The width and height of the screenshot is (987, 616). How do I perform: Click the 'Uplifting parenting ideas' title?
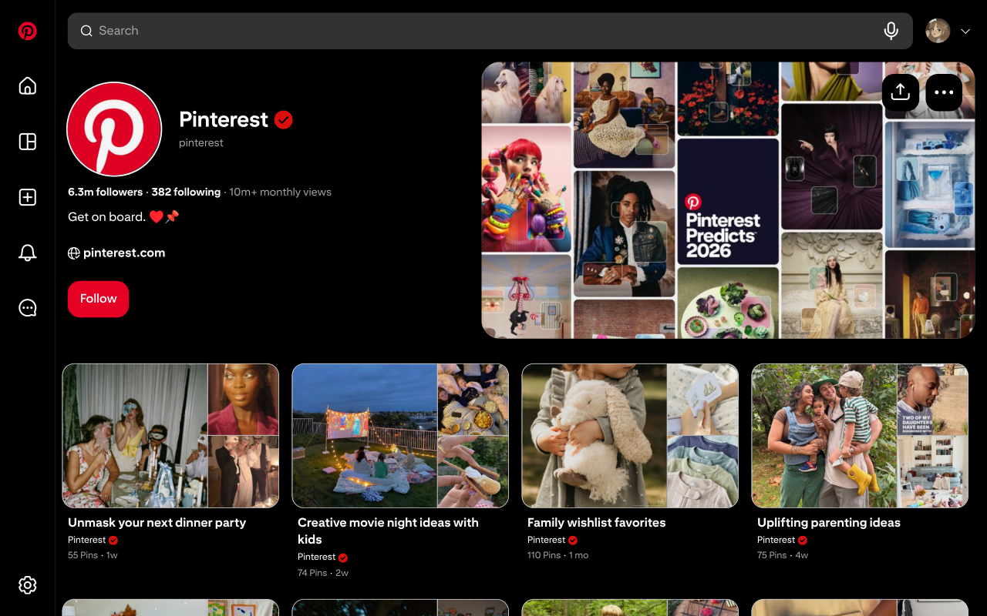[x=829, y=522]
